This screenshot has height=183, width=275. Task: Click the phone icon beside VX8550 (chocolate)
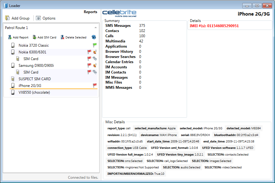13,92
